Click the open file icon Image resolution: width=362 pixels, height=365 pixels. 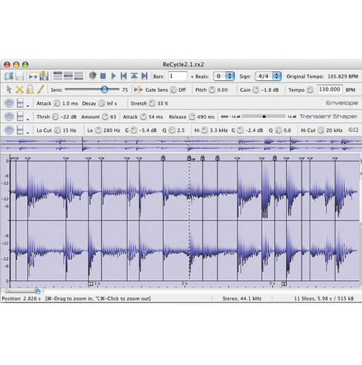click(x=9, y=76)
